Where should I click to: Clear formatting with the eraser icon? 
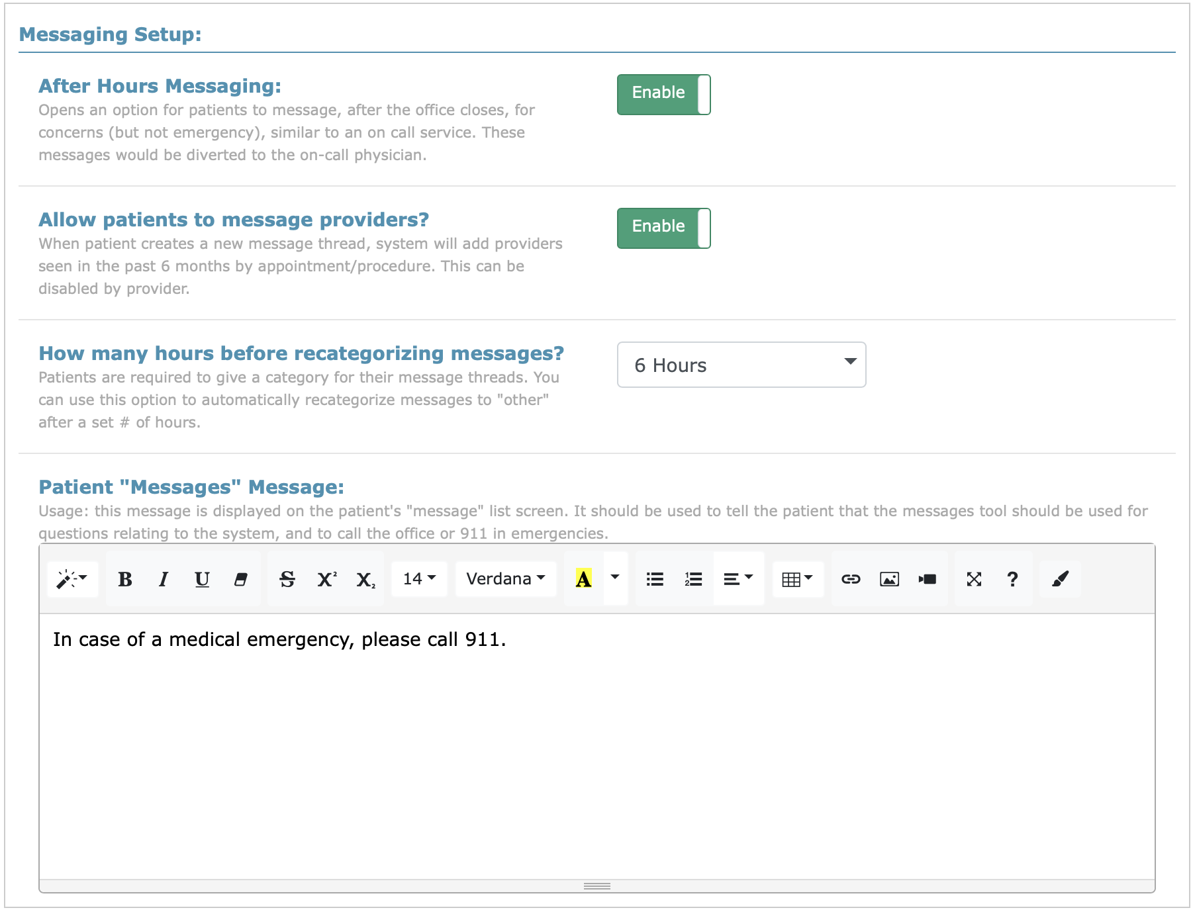pos(241,578)
